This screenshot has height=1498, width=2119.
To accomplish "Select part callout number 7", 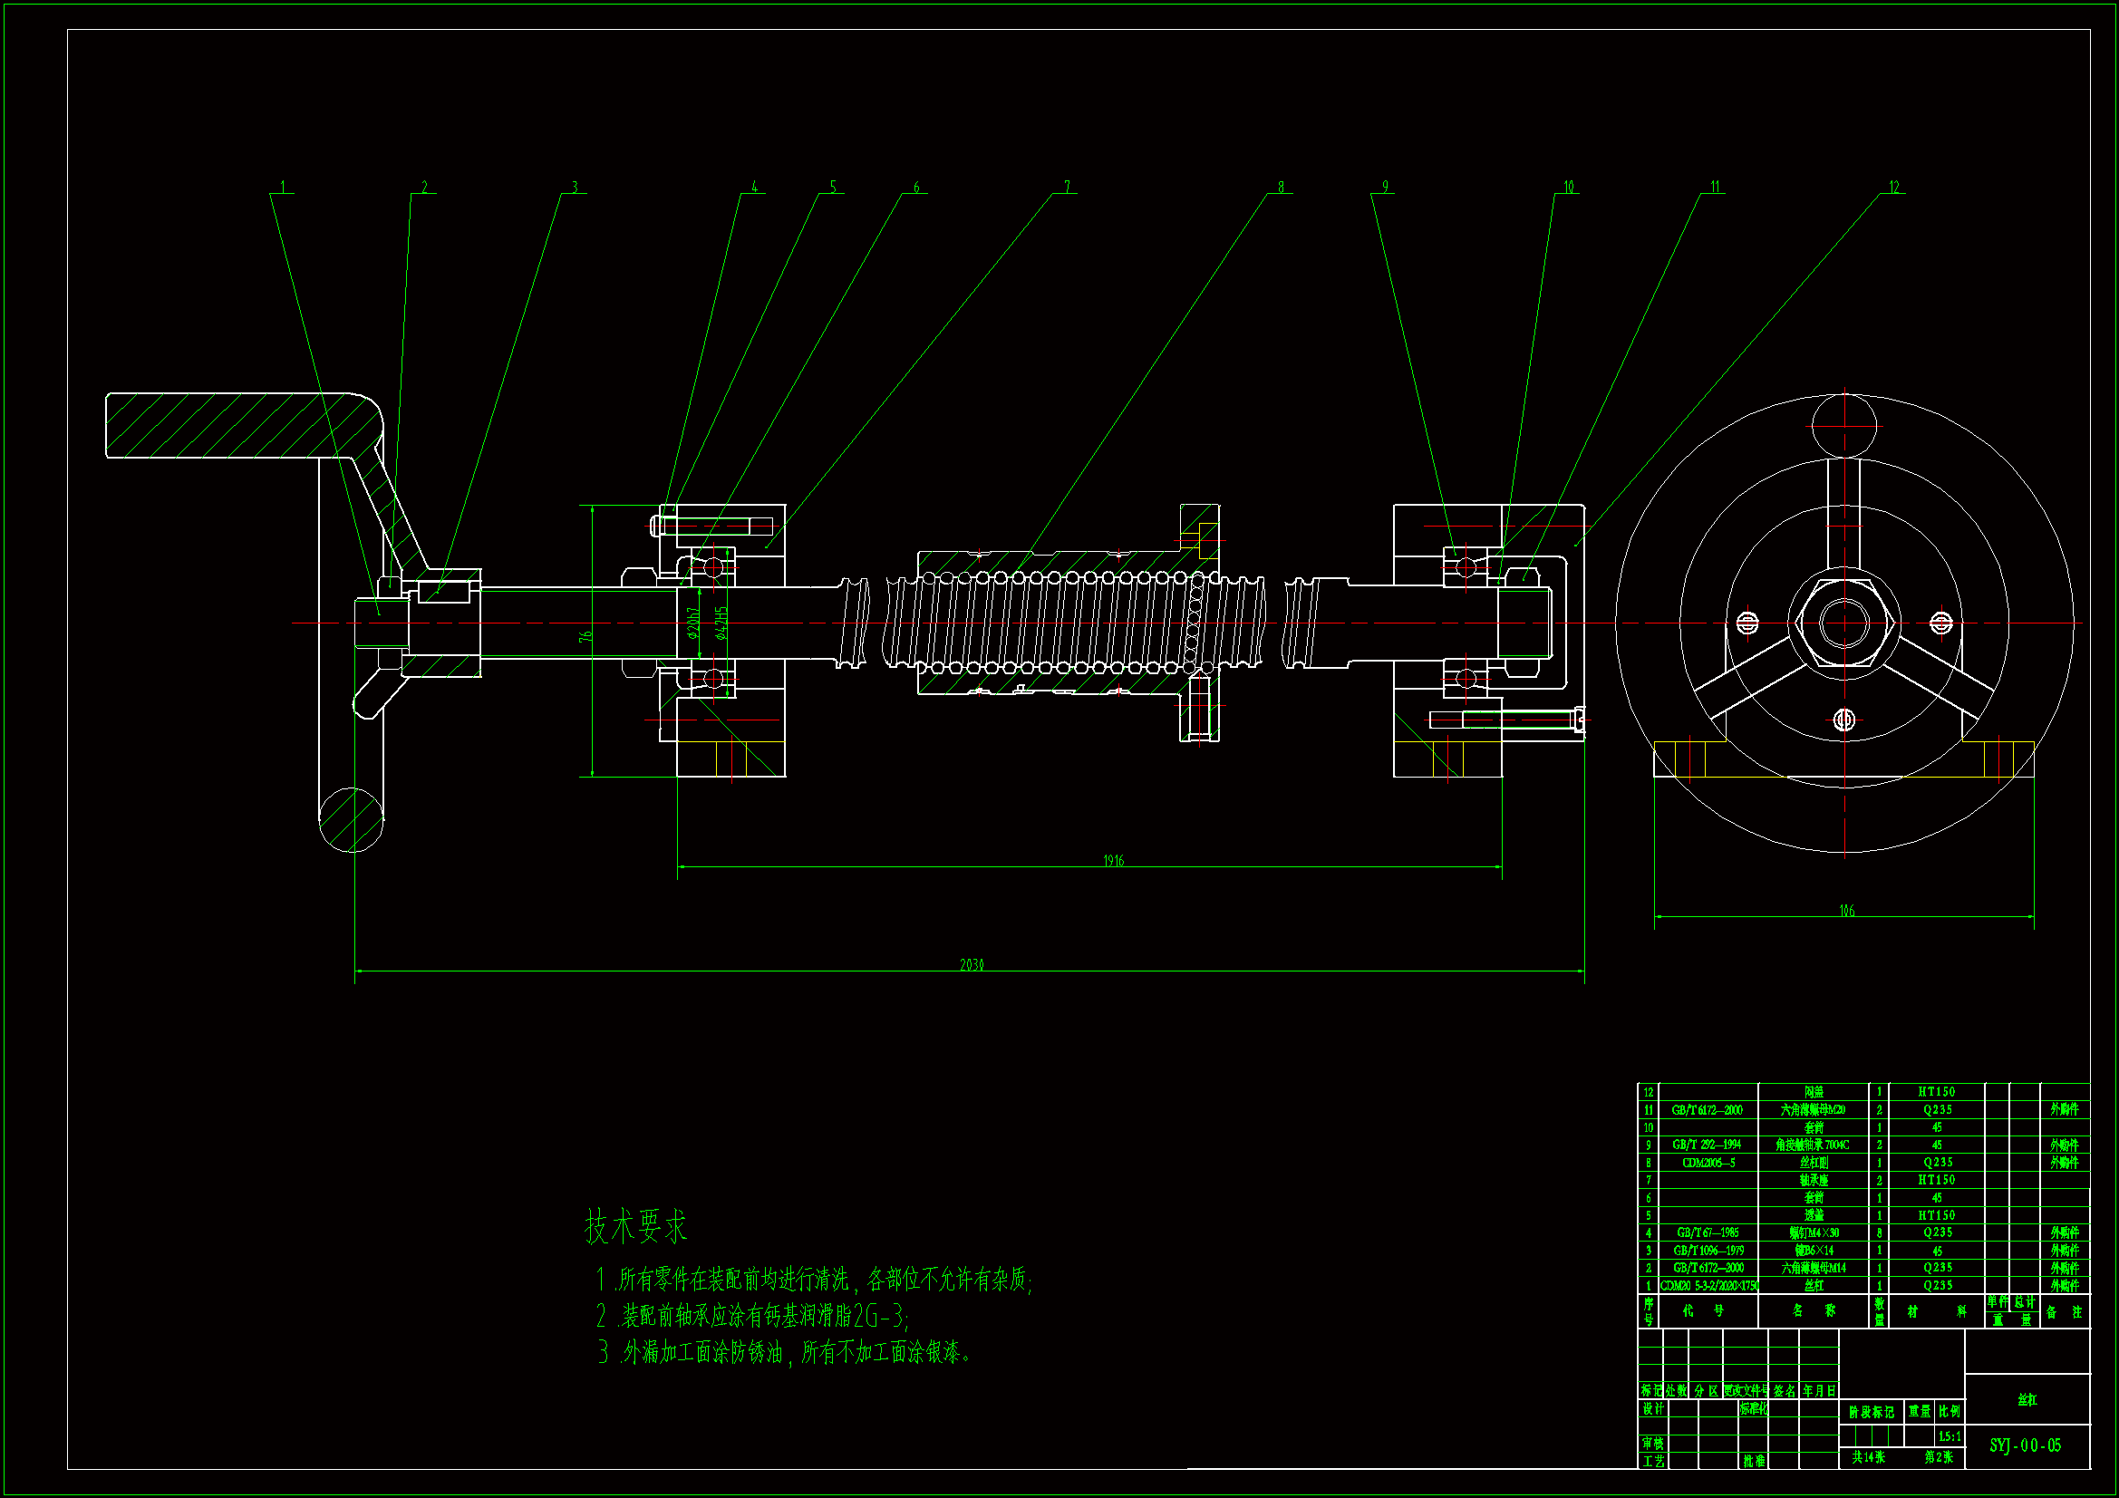I will pyautogui.click(x=1067, y=188).
